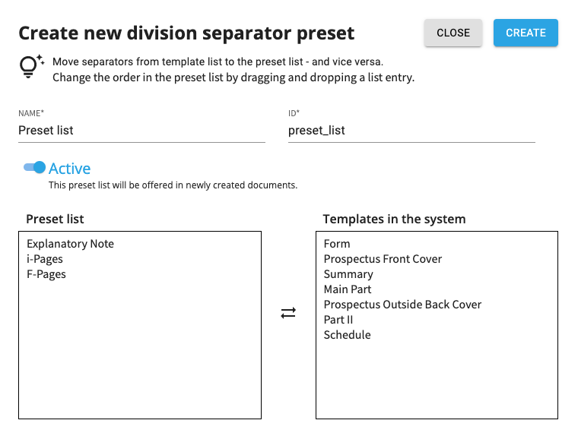Click the CLOSE button
Screen dimensions: 578x436
tap(453, 33)
